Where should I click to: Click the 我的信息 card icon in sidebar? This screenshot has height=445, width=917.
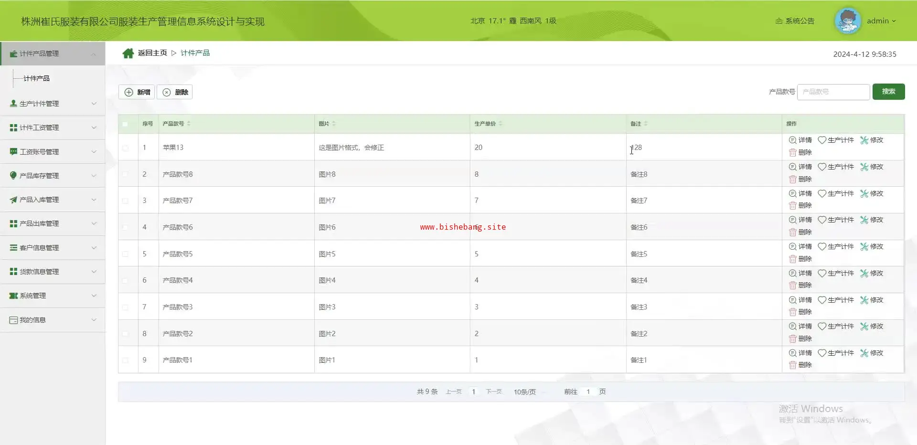click(13, 320)
